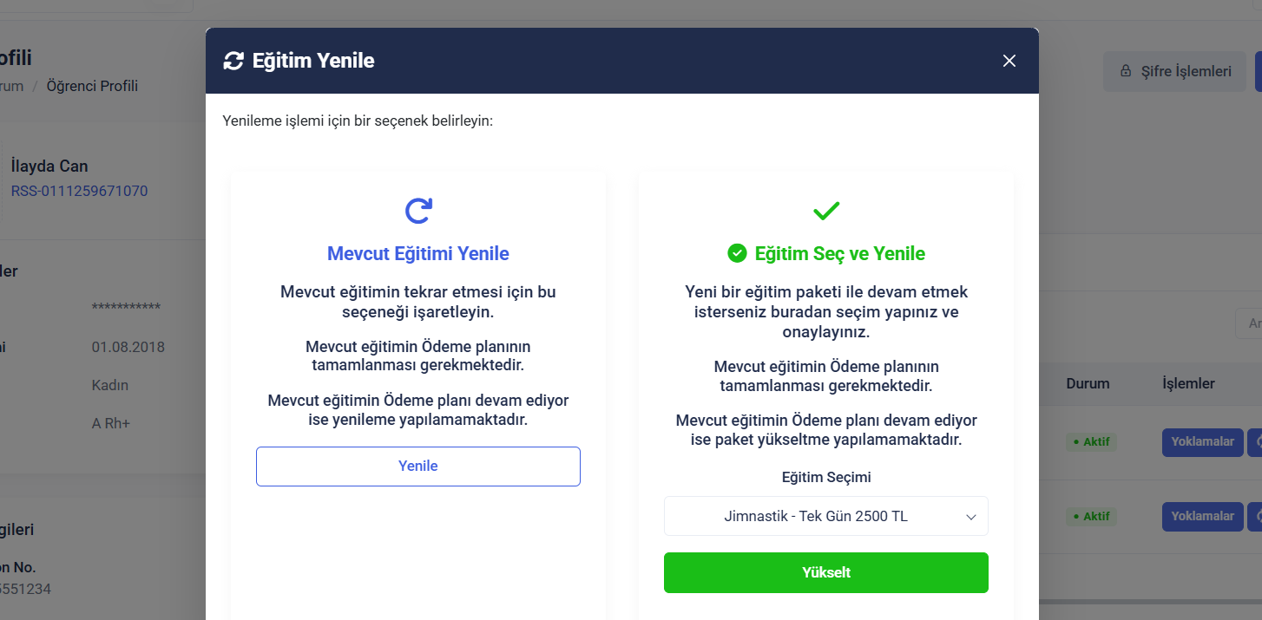Click the chevron arrow in the Eğitim Seçimi dropdown
Image resolution: width=1262 pixels, height=620 pixels.
click(971, 517)
